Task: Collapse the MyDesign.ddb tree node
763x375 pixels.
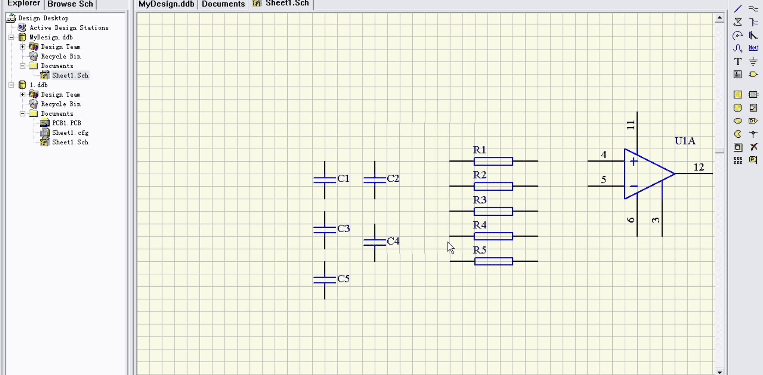Action: 11,37
